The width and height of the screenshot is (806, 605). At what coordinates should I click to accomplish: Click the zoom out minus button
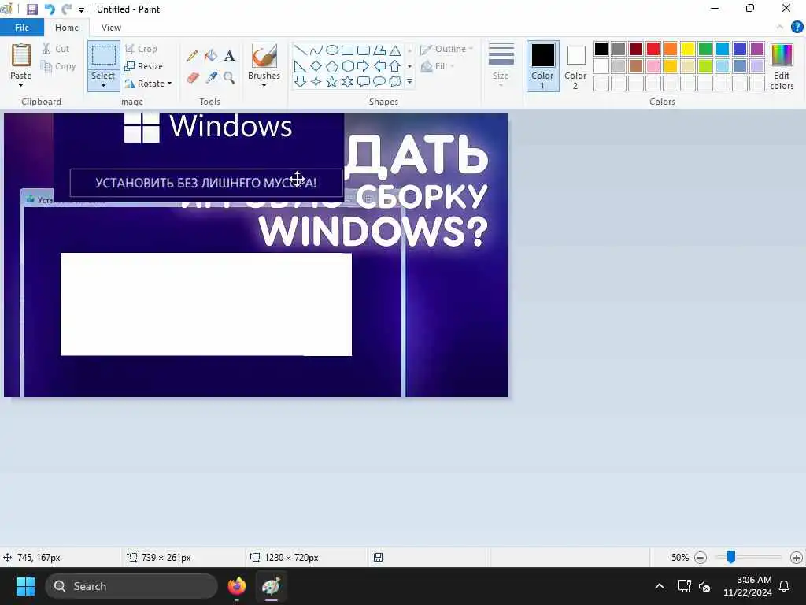(700, 557)
